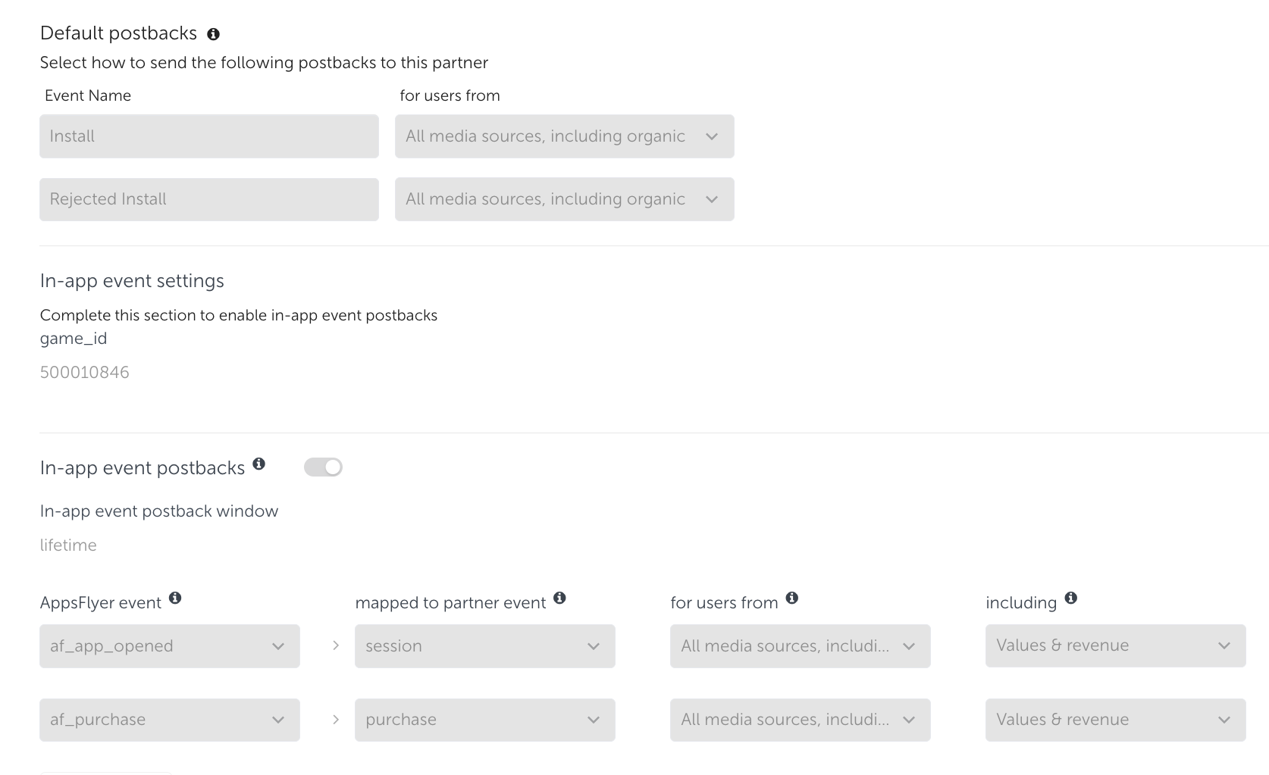Toggle the In-app event postbacks switch
This screenshot has height=775, width=1269.
(x=323, y=467)
